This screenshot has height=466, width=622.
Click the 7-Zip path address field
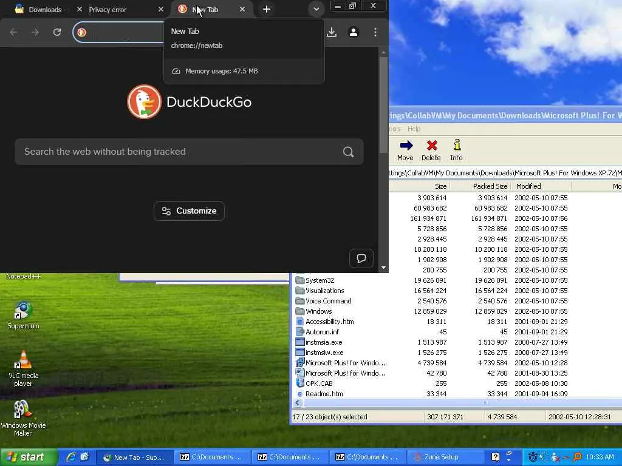pyautogui.click(x=505, y=173)
